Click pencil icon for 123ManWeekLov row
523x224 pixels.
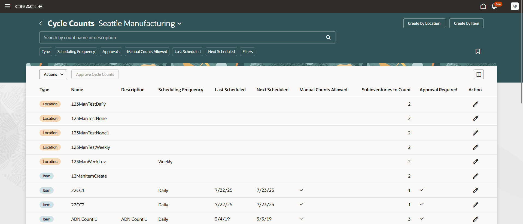[475, 162]
